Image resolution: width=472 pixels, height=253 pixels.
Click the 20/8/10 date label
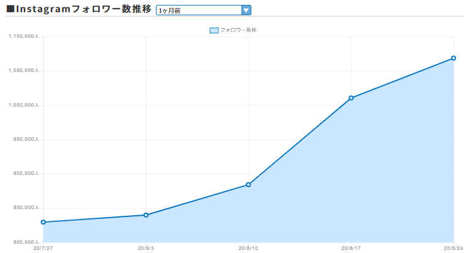248,248
